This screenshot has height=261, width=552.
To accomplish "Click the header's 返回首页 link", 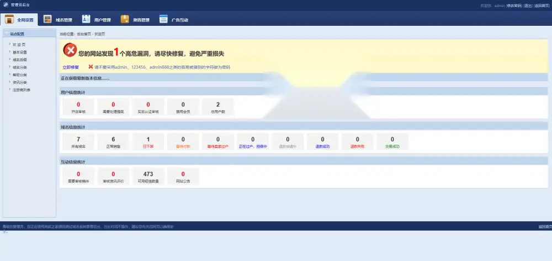I will click(x=543, y=6).
